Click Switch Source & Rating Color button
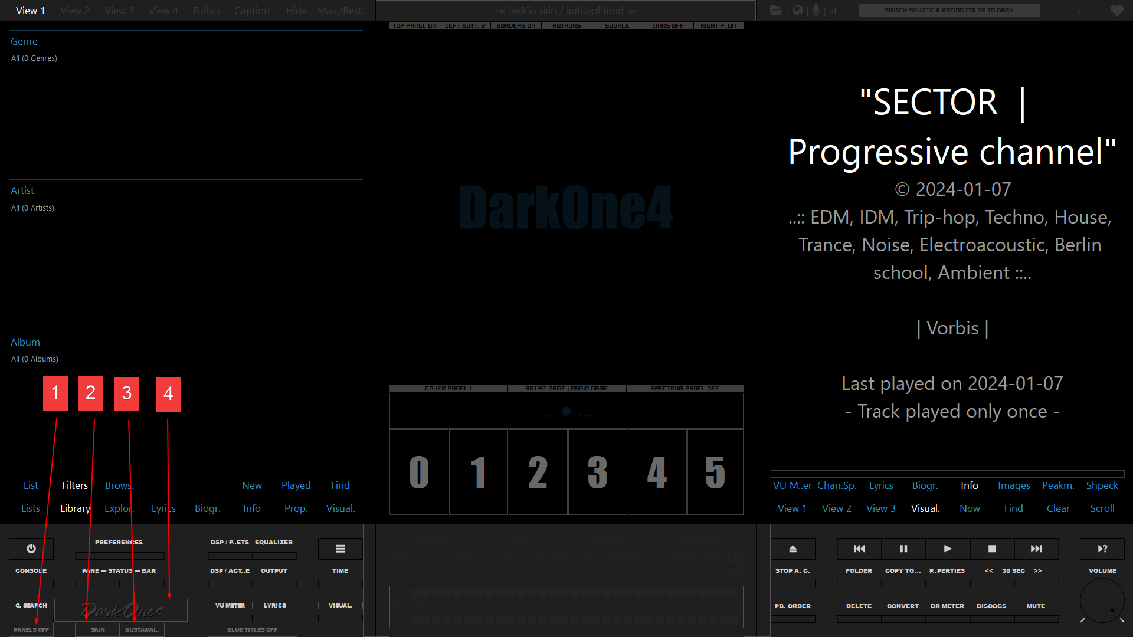Screen dimensions: 1133x637 click(x=949, y=11)
